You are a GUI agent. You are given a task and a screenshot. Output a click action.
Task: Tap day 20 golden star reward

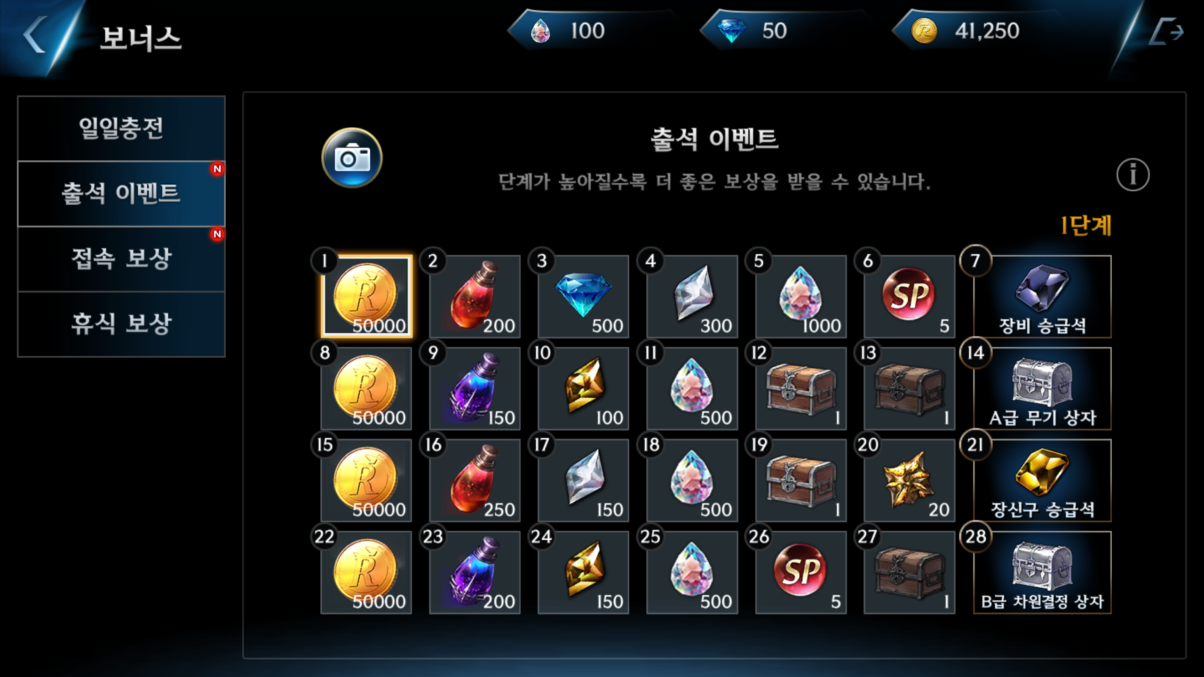tap(909, 480)
